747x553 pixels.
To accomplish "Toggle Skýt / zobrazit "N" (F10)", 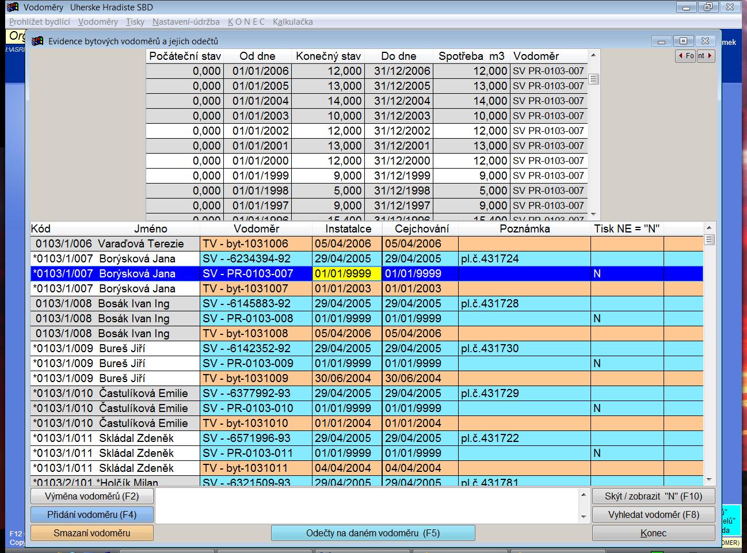I will tap(654, 496).
